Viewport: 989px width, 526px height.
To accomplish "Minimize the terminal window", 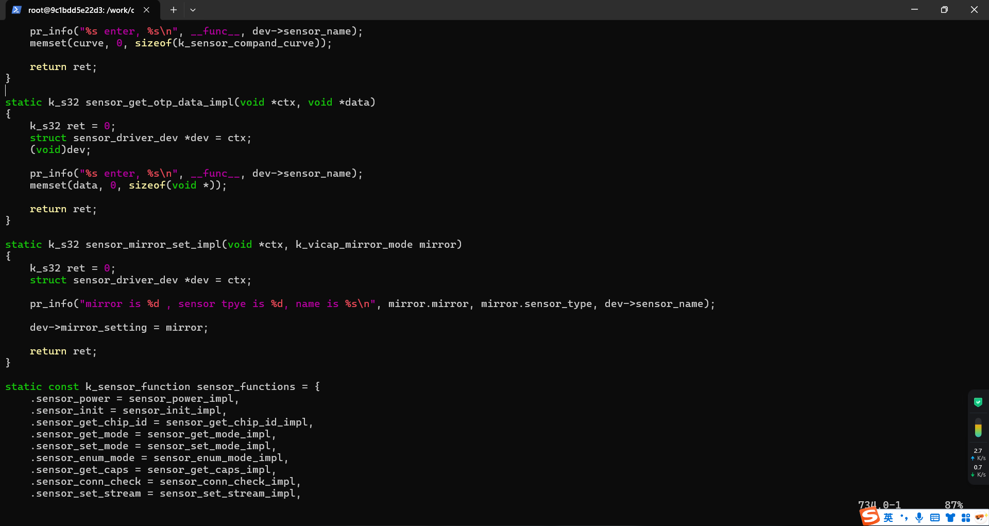I will tap(914, 10).
